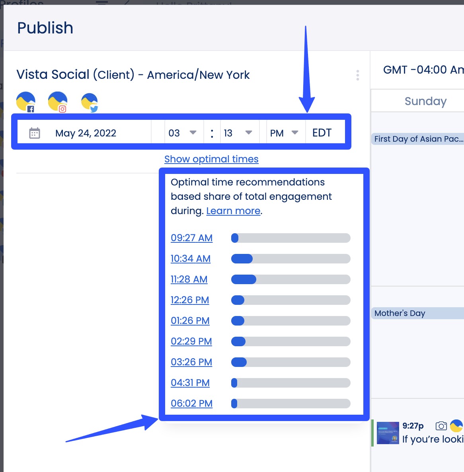Click the Instagram profile avatar icon

58,102
